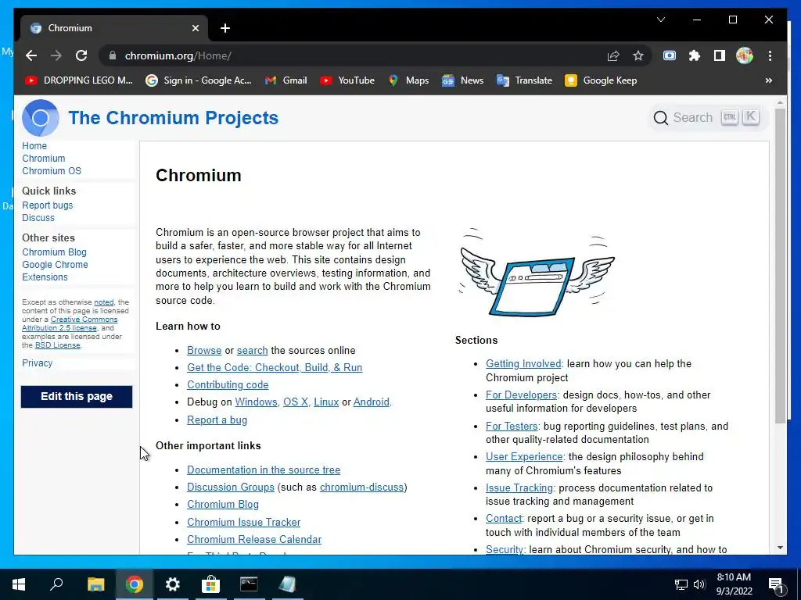
Task: Open the Gmail bookmark
Action: [286, 80]
